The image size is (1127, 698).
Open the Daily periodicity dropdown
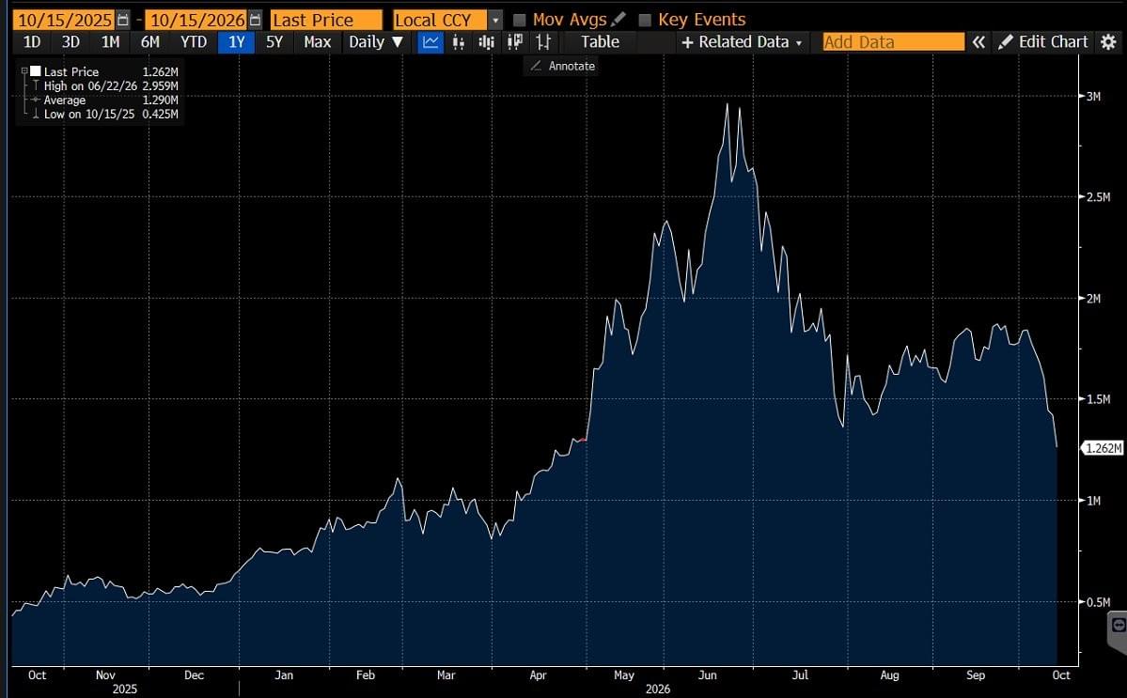point(376,41)
